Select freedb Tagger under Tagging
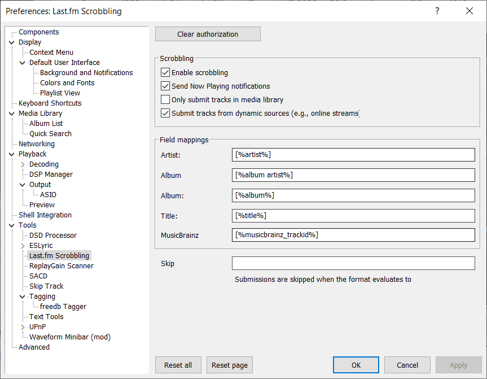 pyautogui.click(x=63, y=307)
